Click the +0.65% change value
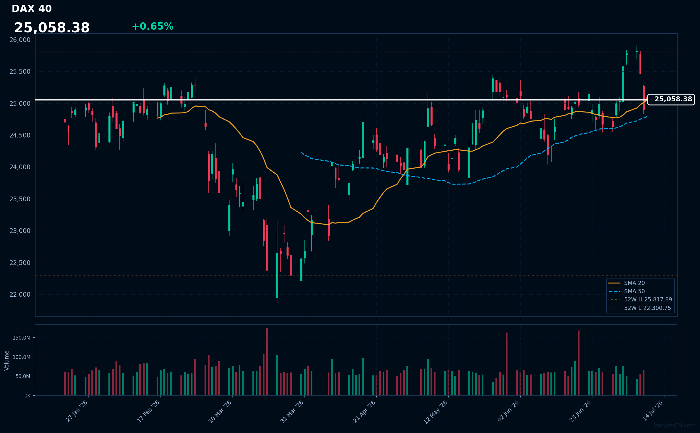The width and height of the screenshot is (700, 433). [153, 26]
